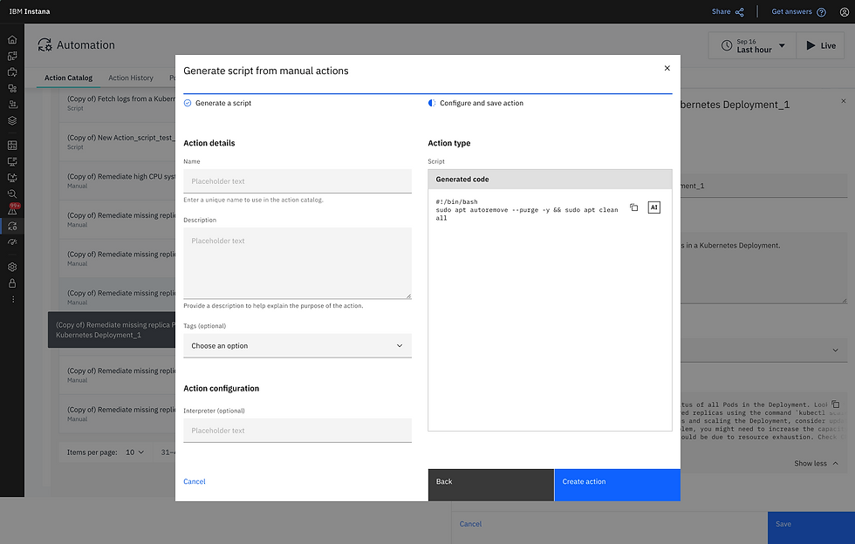Open the Home icon in the left sidebar
Viewport: 855px width, 544px height.
(12, 40)
